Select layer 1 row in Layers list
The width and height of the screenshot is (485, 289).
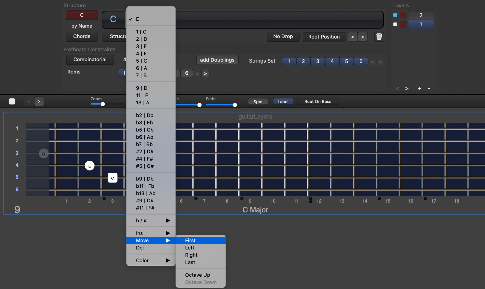tap(421, 24)
